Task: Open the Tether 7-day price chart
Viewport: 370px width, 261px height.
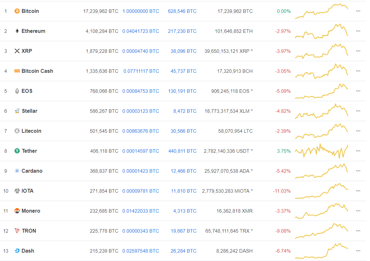Action: point(321,151)
